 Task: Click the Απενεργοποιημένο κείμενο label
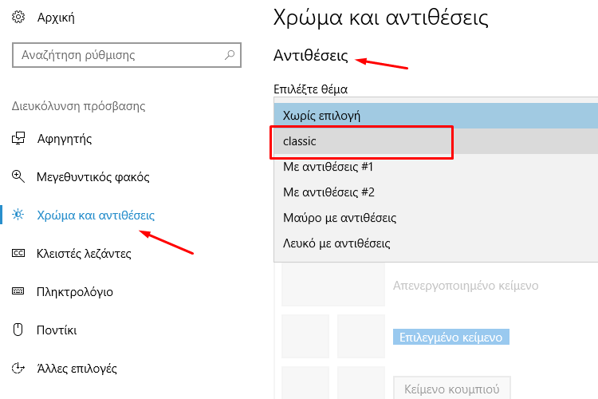click(466, 285)
